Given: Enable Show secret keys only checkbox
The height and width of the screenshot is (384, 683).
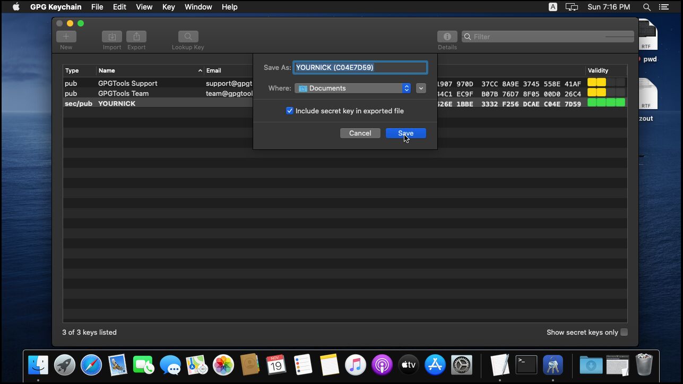Looking at the screenshot, I should (624, 332).
